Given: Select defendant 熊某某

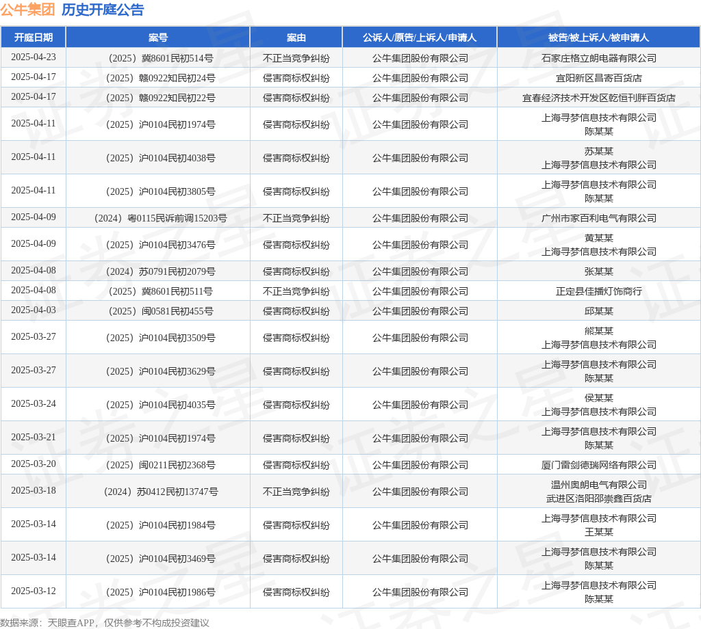Looking at the screenshot, I should tap(599, 331).
